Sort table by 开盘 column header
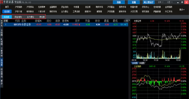The height and width of the screenshot is (99, 189). [87, 21]
